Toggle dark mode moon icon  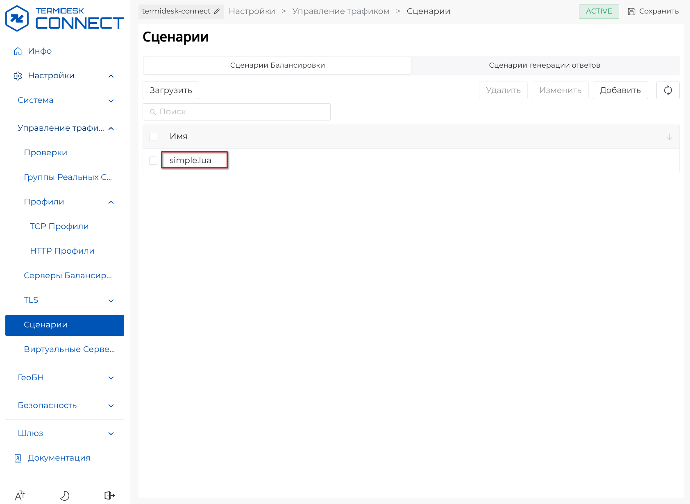point(65,496)
